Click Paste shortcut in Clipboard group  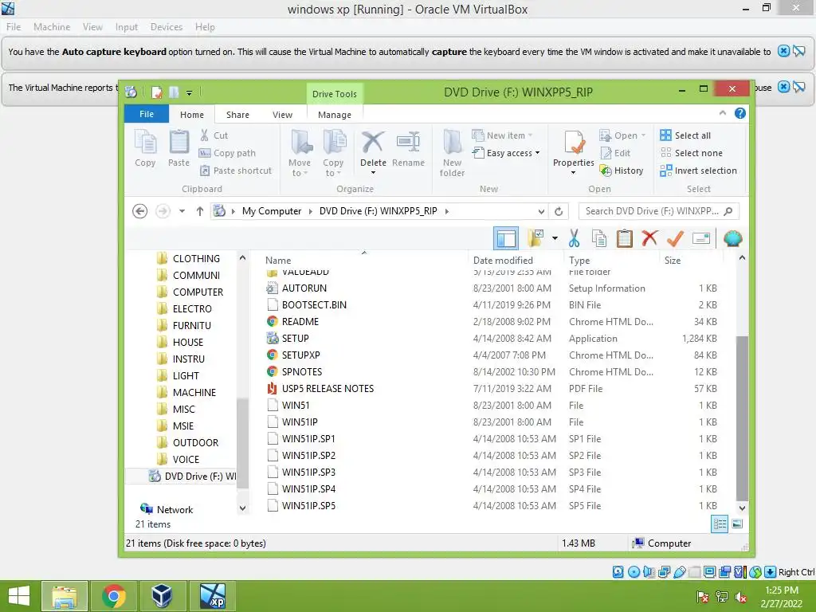click(236, 171)
